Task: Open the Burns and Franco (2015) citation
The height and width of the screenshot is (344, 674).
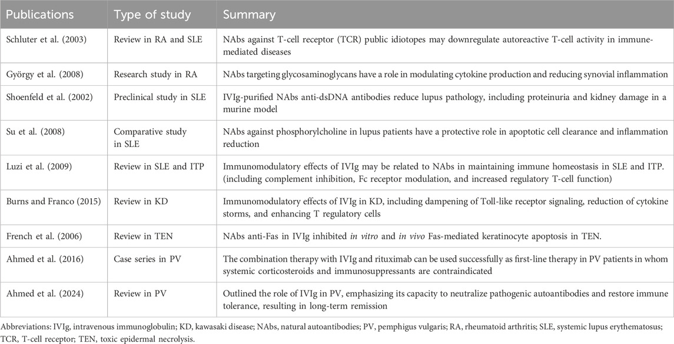Action: coord(54,202)
